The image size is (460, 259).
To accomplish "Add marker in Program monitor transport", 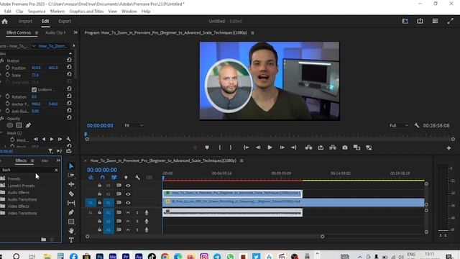I will pyautogui.click(x=207, y=147).
